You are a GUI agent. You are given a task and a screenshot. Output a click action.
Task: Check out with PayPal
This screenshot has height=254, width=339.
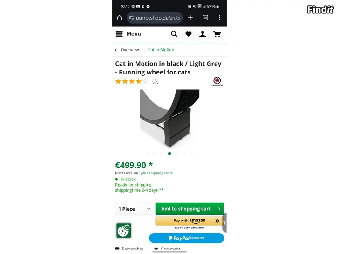pos(187,238)
